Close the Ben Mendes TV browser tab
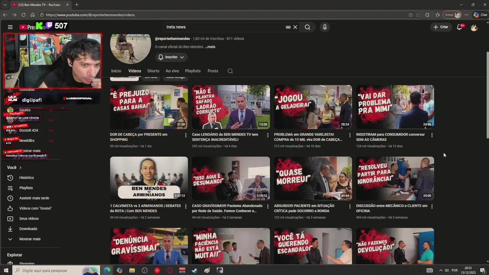 68,5
